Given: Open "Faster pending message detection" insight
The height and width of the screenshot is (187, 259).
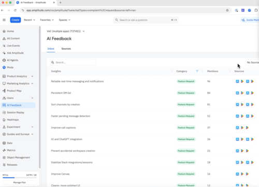Looking at the screenshot, I should 70,116.
